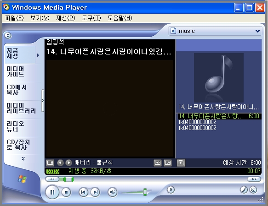Open the skin chooser brush icon
268x206 pixels.
pyautogui.click(x=244, y=190)
